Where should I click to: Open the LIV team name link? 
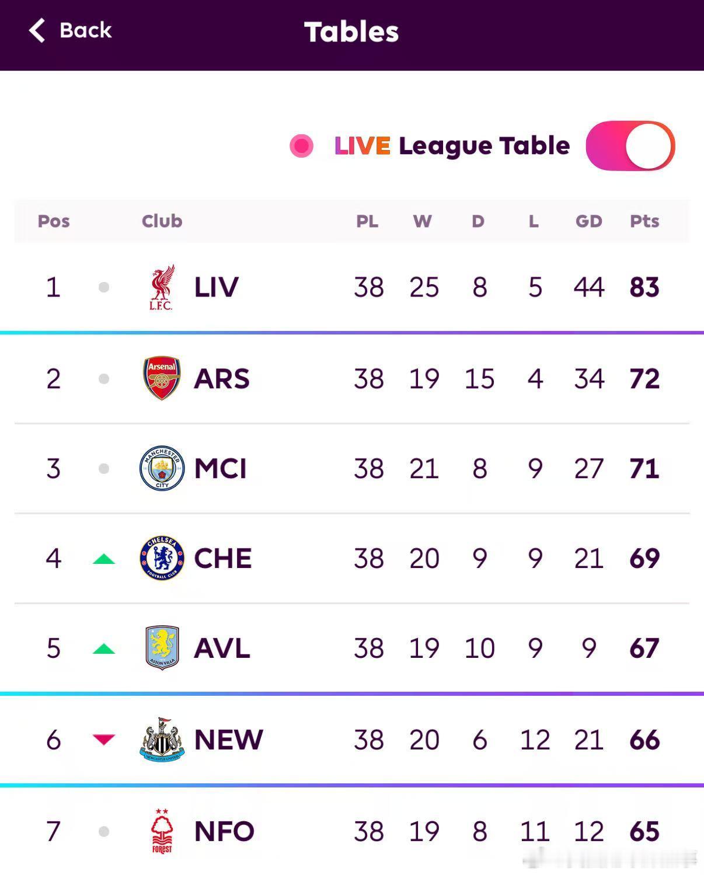click(x=217, y=287)
